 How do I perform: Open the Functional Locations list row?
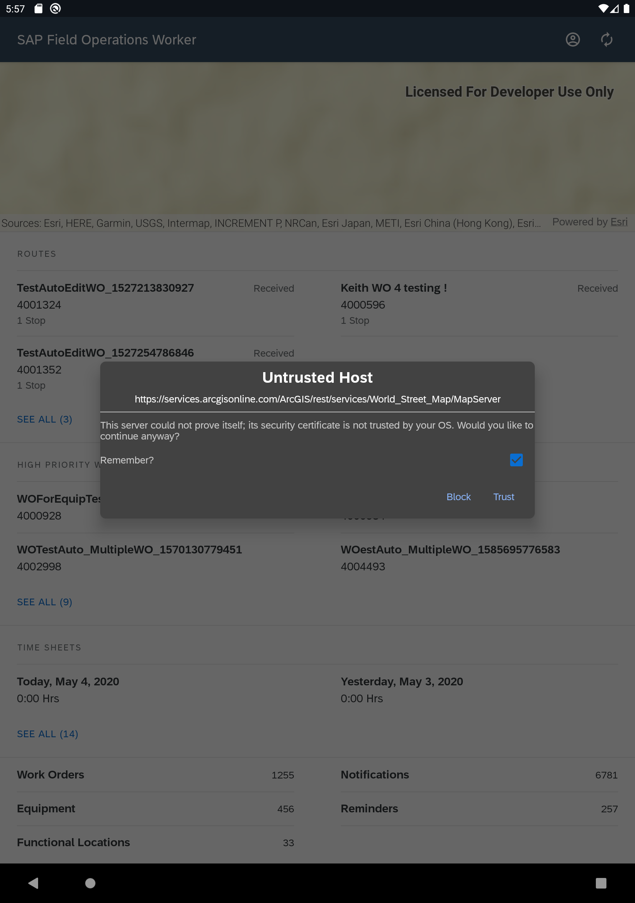click(156, 842)
